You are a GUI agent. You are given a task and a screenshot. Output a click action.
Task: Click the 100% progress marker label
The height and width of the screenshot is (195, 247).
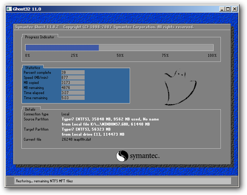pyautogui.click(x=212, y=55)
